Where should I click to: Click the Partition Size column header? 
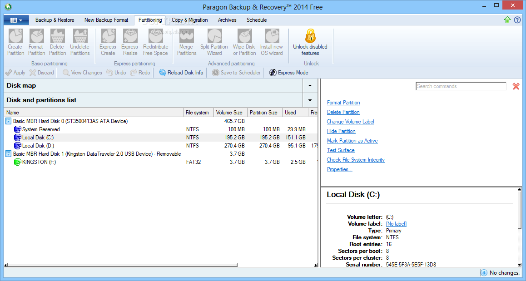coord(265,113)
